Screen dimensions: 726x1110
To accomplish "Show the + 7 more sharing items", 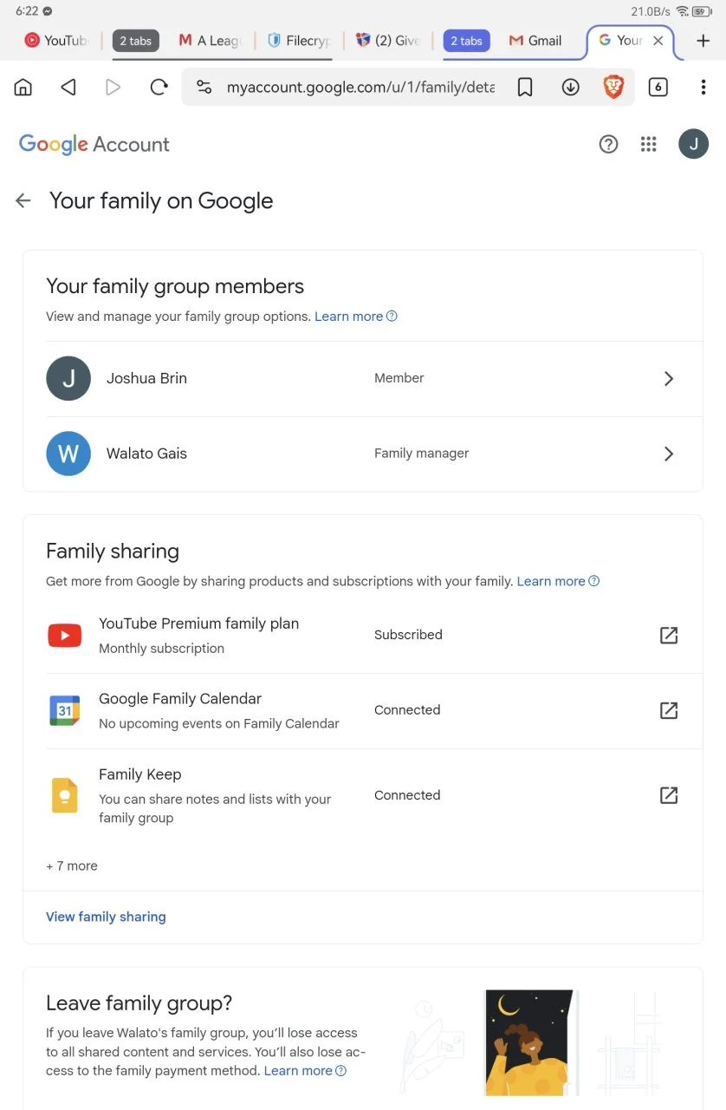I will click(72, 865).
